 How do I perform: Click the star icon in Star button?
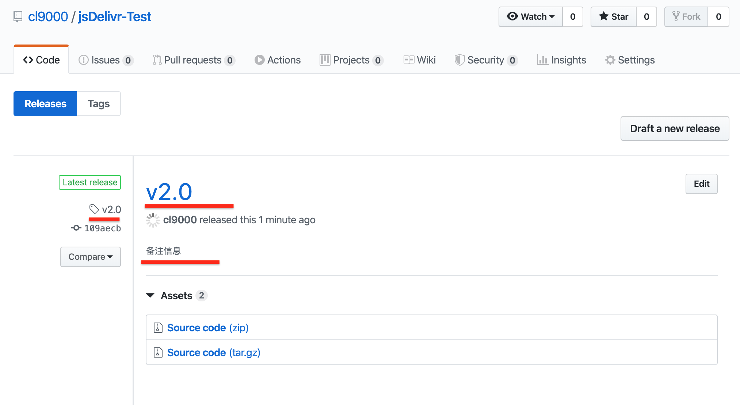click(x=604, y=16)
